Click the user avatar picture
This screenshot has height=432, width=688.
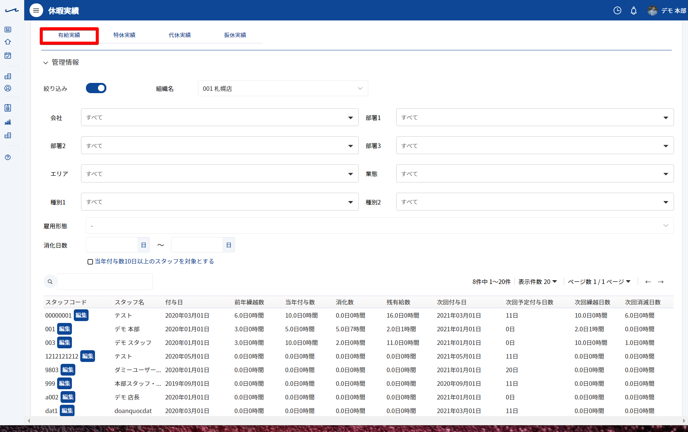point(652,11)
